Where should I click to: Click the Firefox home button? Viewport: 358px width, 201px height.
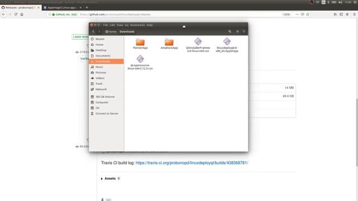22,14
